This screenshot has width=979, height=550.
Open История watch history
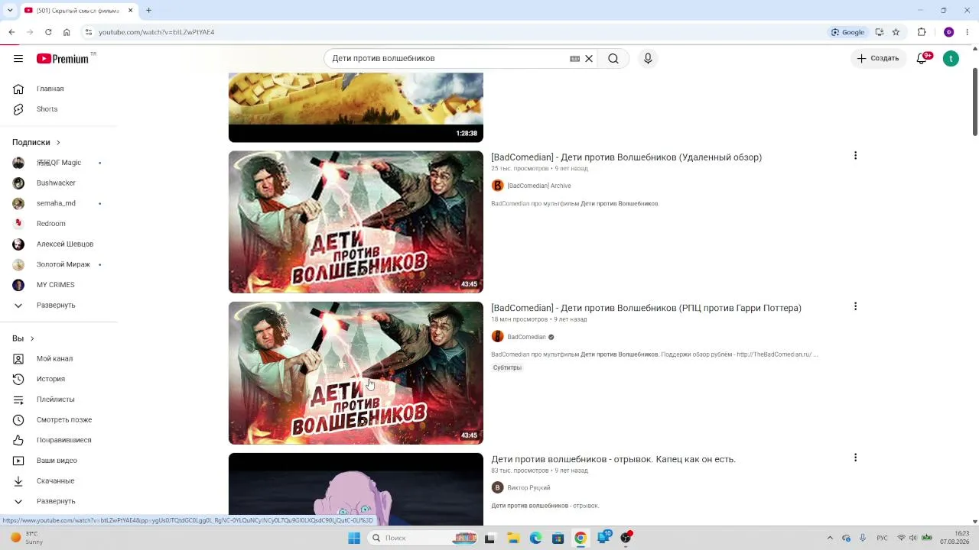coord(51,379)
